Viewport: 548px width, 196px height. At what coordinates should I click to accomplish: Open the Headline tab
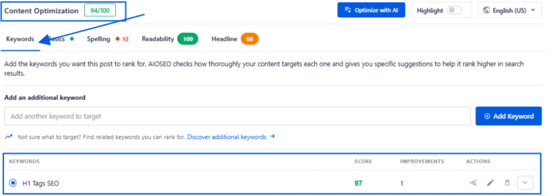235,39
